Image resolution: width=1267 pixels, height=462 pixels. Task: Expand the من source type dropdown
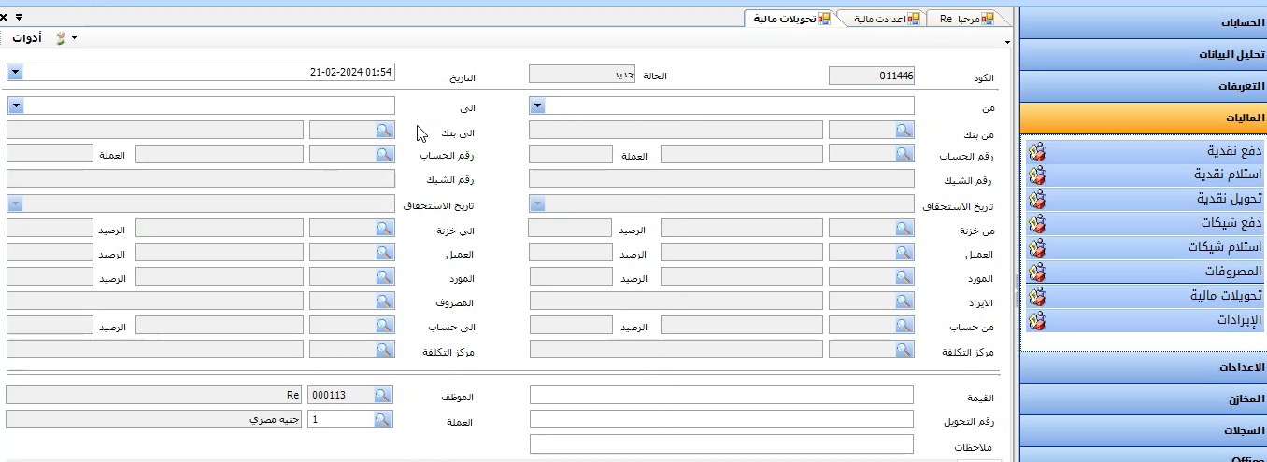click(537, 105)
